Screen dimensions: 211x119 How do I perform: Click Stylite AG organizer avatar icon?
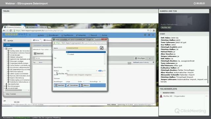point(161,96)
